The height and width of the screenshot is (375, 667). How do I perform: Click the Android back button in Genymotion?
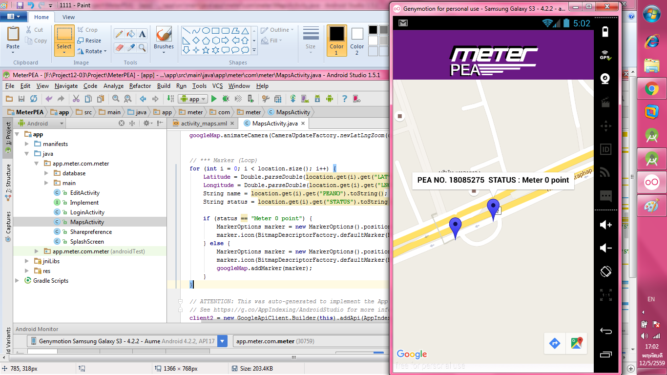(x=605, y=331)
